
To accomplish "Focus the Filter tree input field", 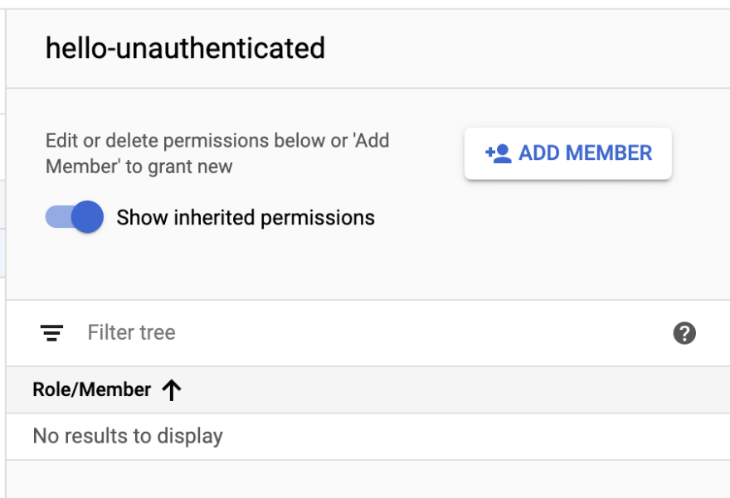I will (372, 333).
